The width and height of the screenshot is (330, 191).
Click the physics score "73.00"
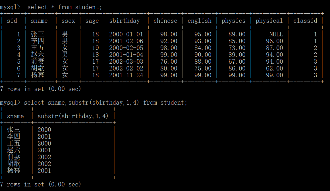pyautogui.click(x=237, y=48)
